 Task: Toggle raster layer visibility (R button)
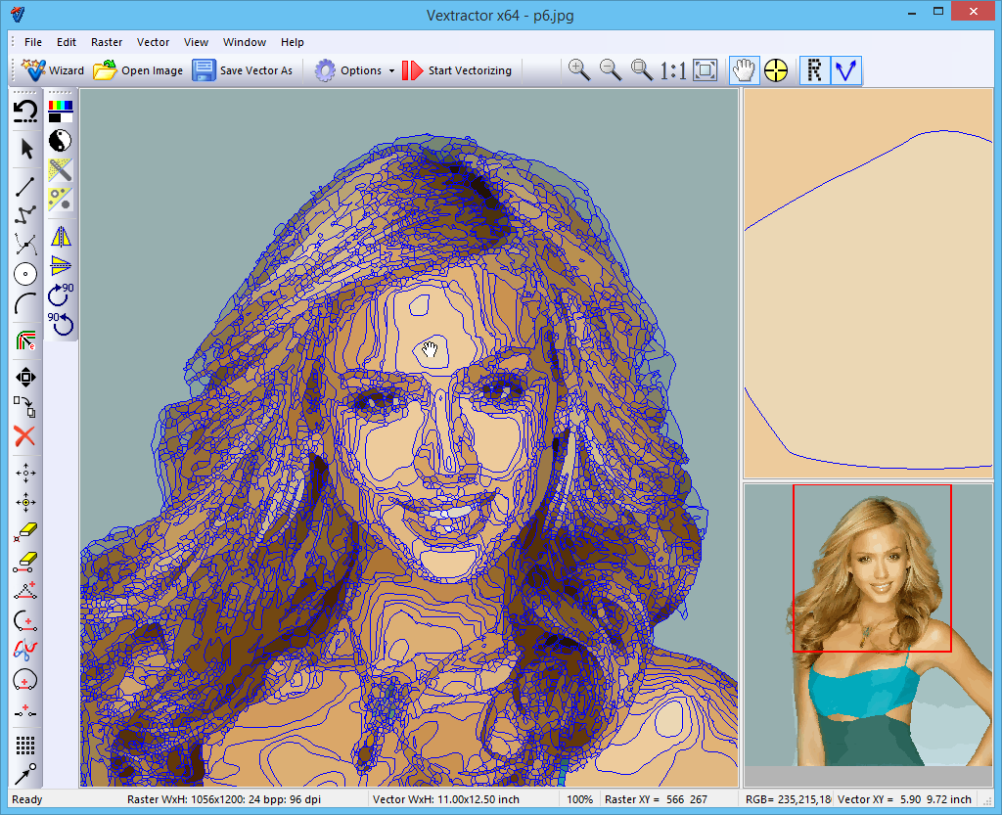tap(814, 70)
